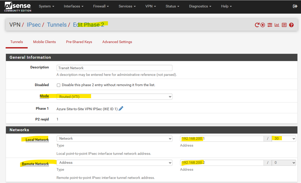This screenshot has height=183, width=301.
Task: Click the Local Network address field 192.168.200.1
Action: click(x=222, y=139)
